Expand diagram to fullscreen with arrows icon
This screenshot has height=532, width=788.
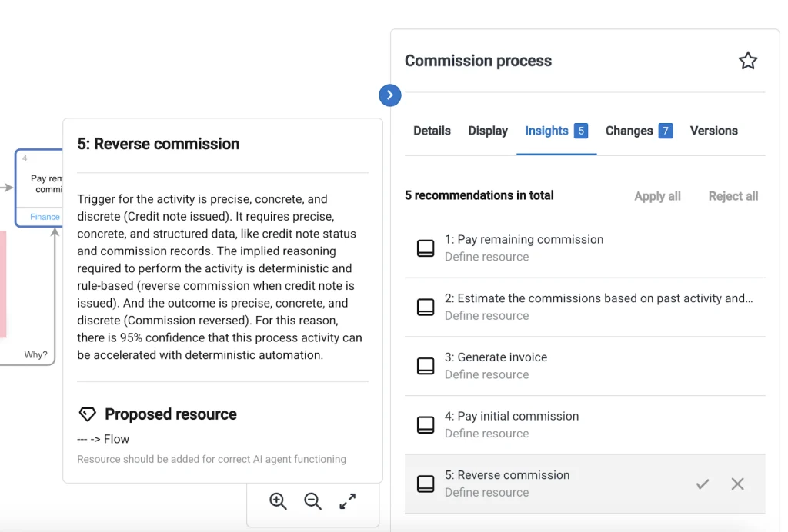[347, 501]
